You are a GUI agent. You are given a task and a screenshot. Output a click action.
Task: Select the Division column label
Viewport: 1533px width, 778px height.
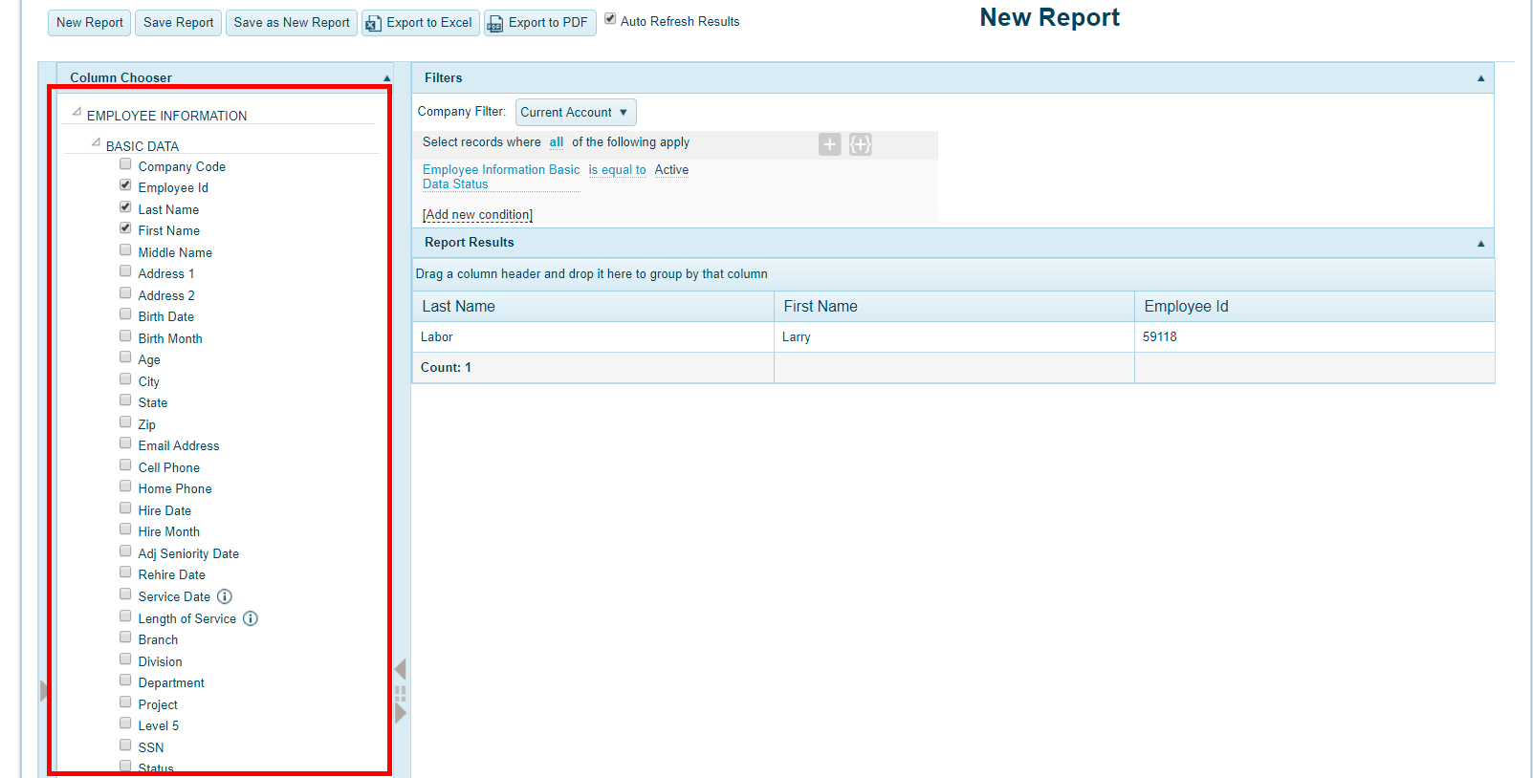click(x=160, y=661)
